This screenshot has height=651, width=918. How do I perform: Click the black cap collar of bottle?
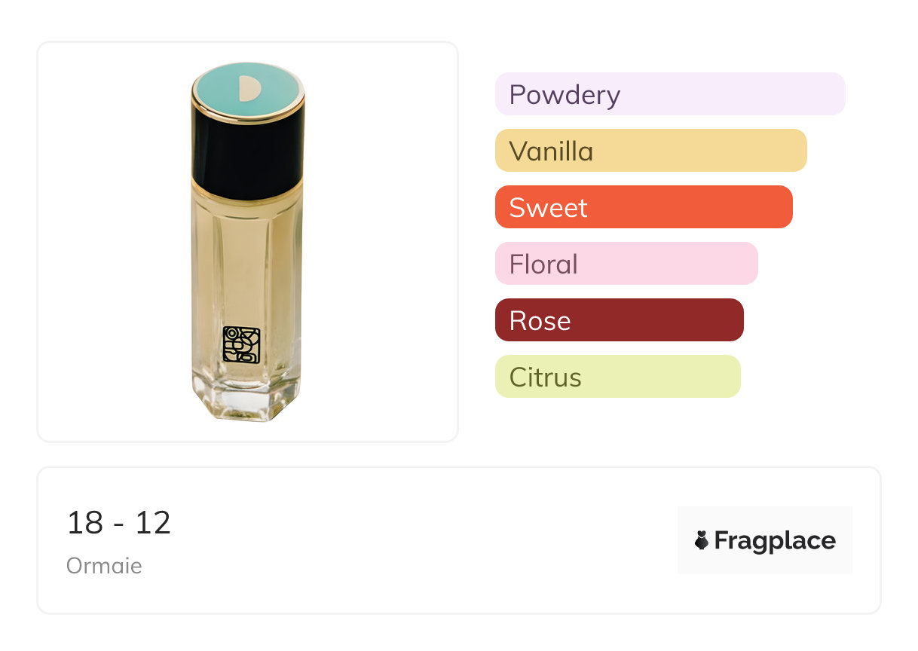click(x=248, y=151)
